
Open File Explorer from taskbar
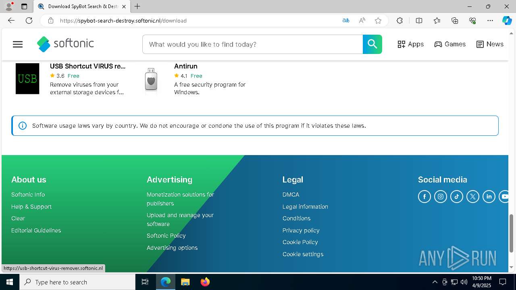click(185, 282)
